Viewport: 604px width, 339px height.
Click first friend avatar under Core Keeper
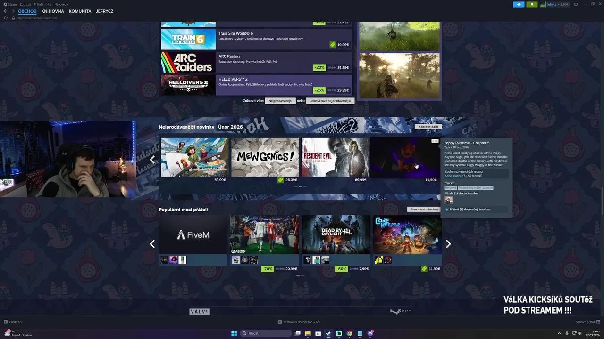click(x=378, y=260)
